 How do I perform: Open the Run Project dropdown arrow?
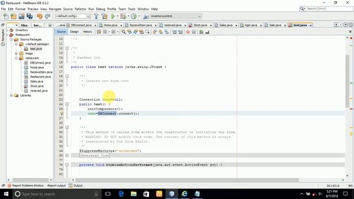[117, 16]
